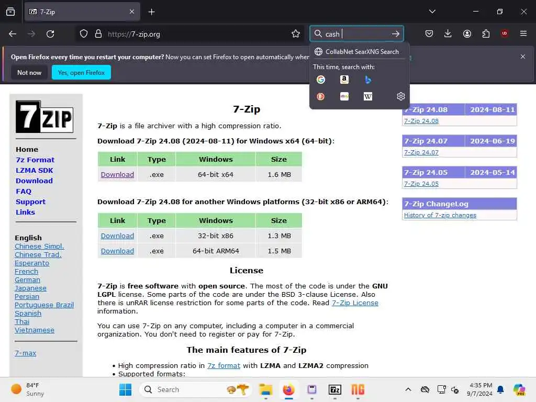Open Support from sidebar
536x402 pixels.
click(31, 202)
